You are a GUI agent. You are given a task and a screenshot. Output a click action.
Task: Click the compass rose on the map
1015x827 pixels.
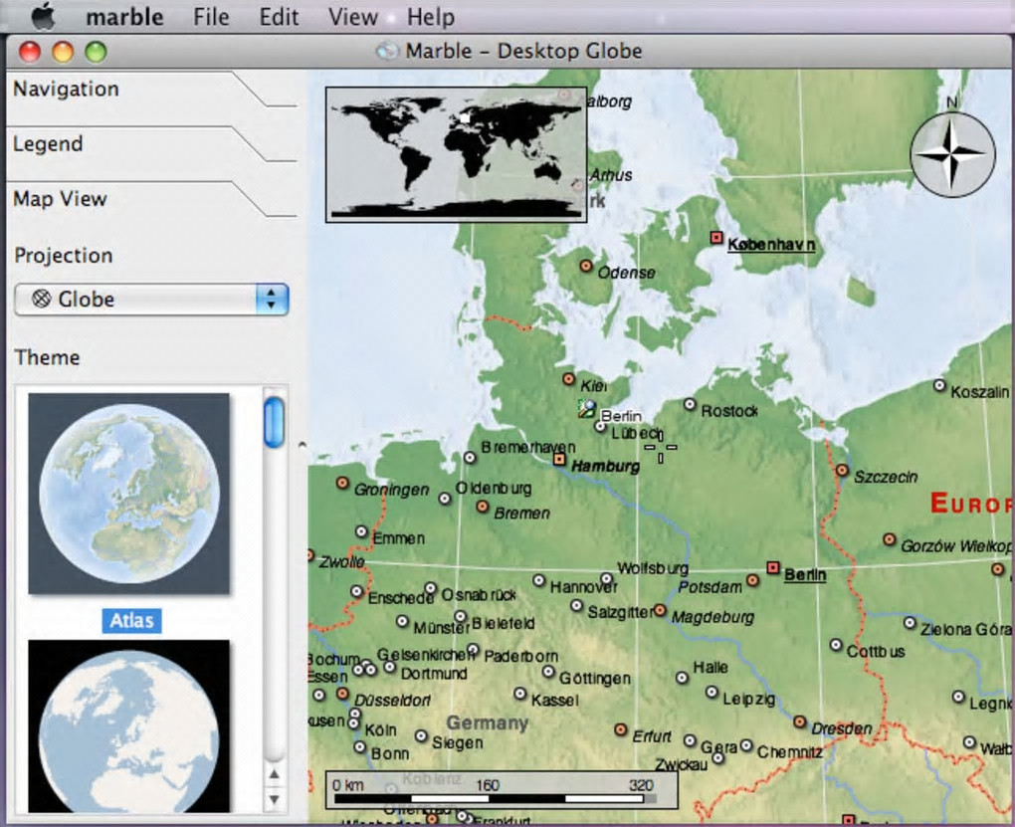point(952,154)
